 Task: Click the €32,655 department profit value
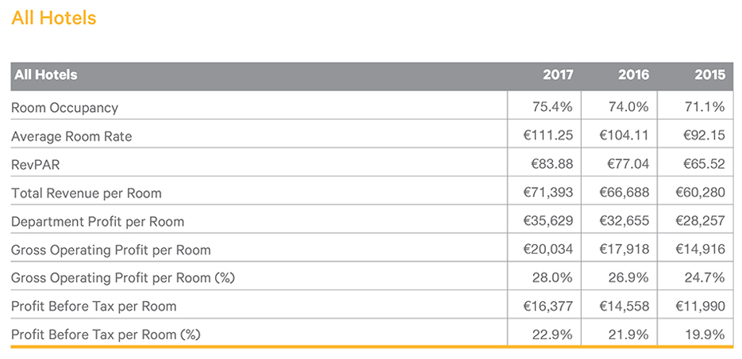(624, 221)
